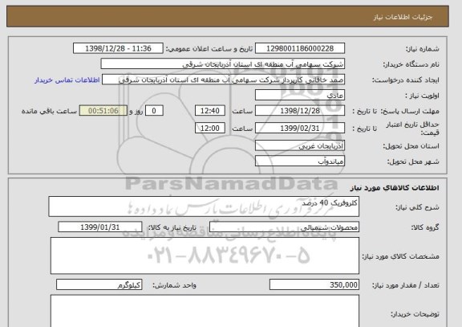Image resolution: width=462 pixels, height=327 pixels.
Task: Click the گروه کالا label
Action: (425, 227)
